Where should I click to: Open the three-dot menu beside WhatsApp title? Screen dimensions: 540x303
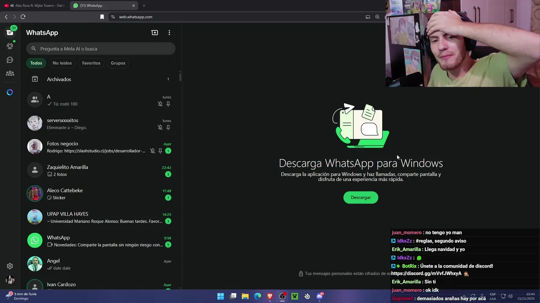[x=169, y=32]
